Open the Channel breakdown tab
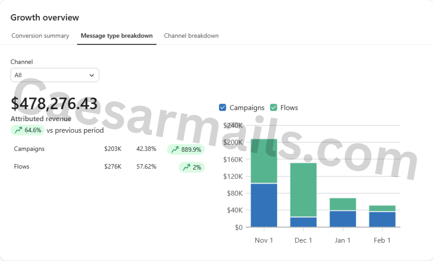 191,36
